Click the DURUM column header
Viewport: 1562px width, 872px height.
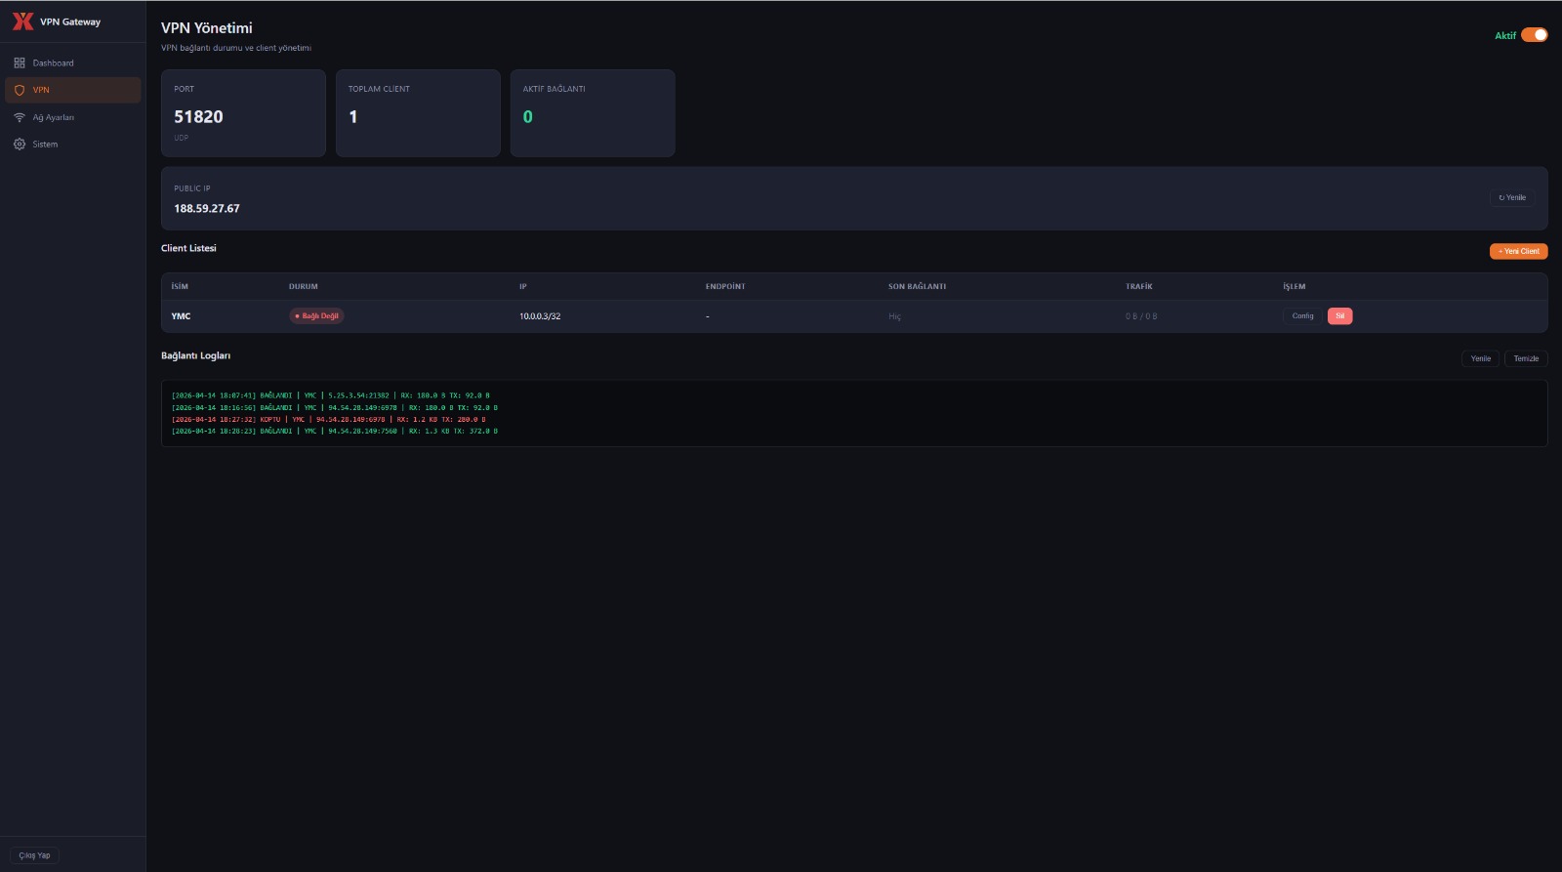[304, 286]
